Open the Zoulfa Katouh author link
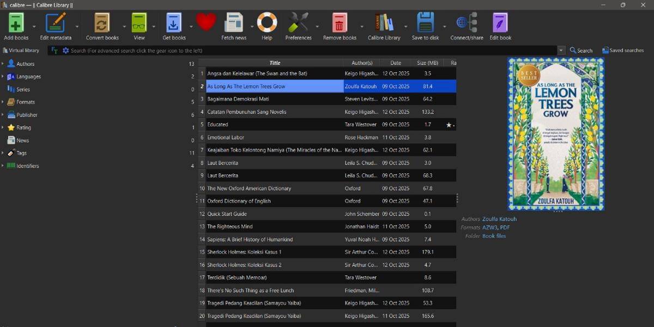 click(x=499, y=219)
